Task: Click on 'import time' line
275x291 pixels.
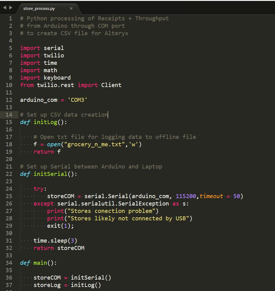Action: click(x=38, y=63)
